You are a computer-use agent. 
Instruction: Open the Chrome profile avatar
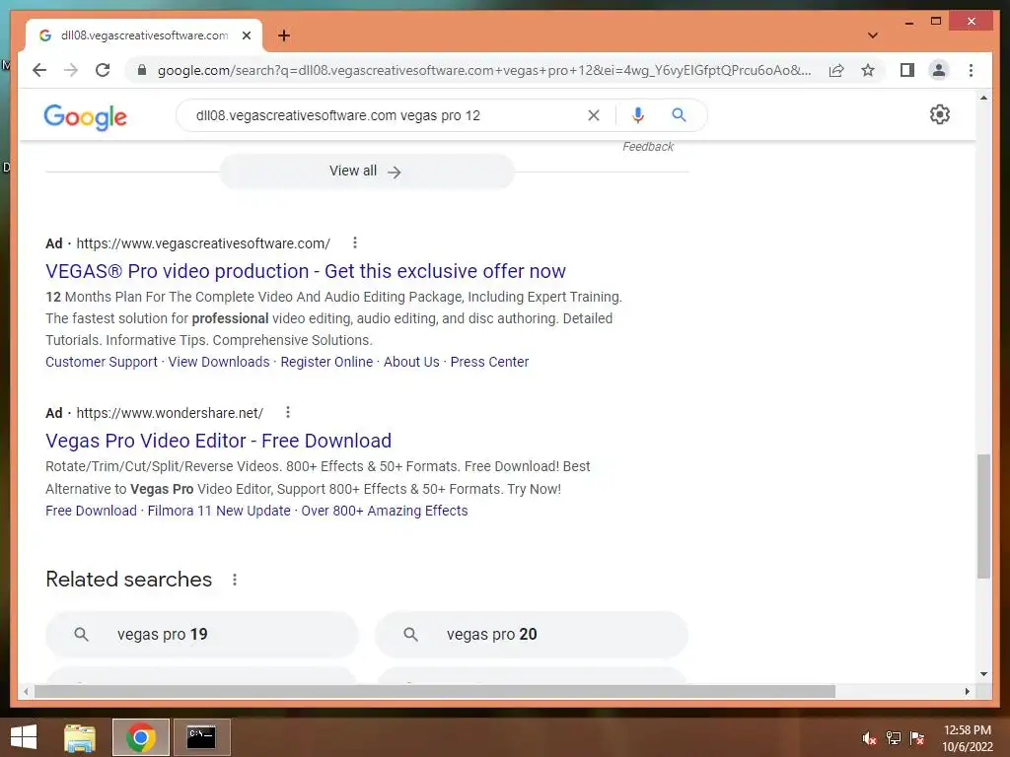[x=939, y=70]
